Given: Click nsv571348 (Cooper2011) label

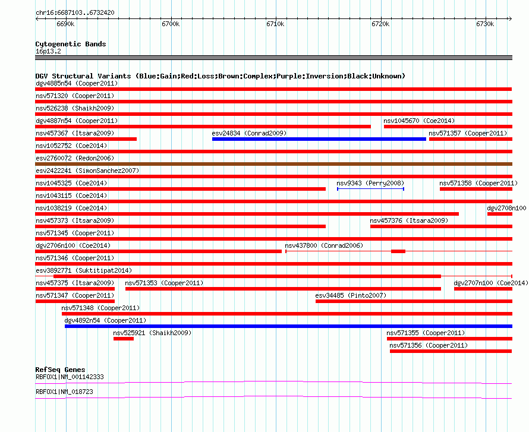Looking at the screenshot, I should pyautogui.click(x=100, y=308).
